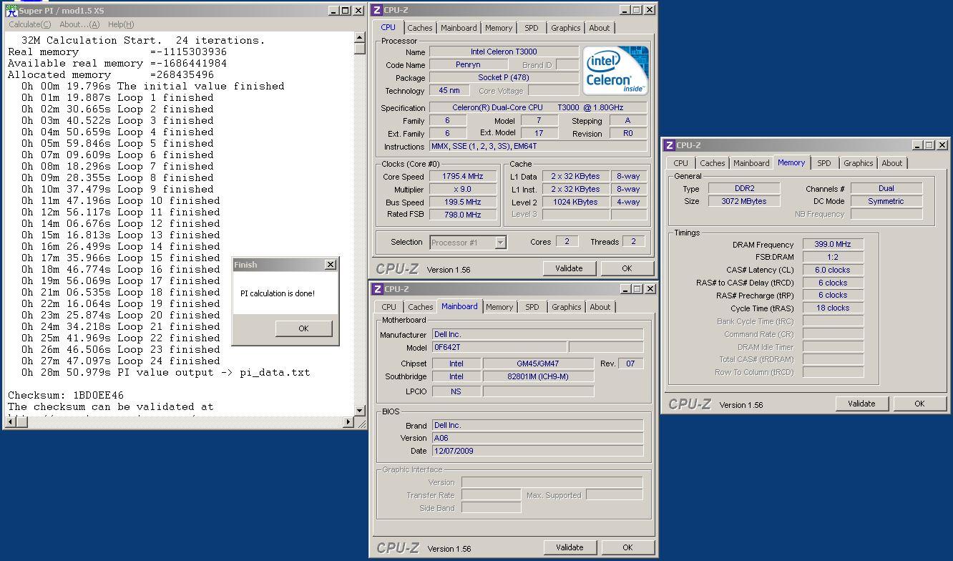
Task: Click the processor Name field Intel Celeron T3000
Action: [504, 52]
